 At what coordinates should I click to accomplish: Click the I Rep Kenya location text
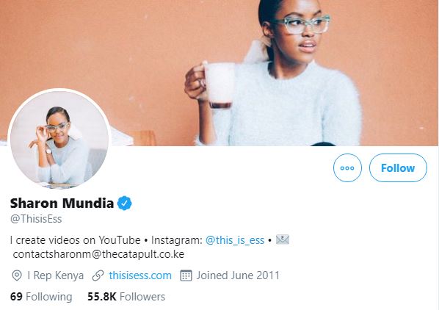pyautogui.click(x=56, y=275)
